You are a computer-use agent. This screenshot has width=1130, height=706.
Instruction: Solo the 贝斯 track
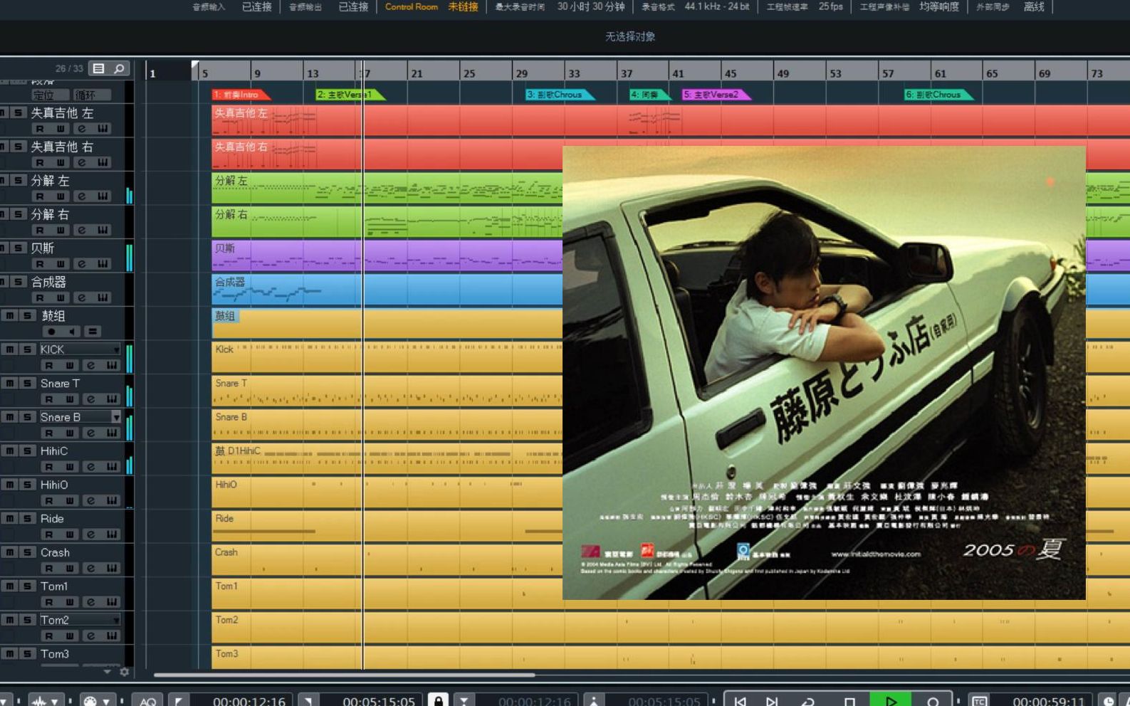tap(19, 248)
